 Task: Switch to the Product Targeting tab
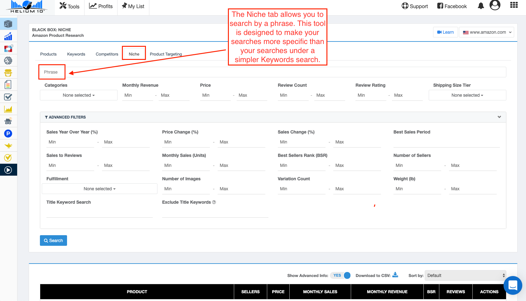tap(166, 54)
